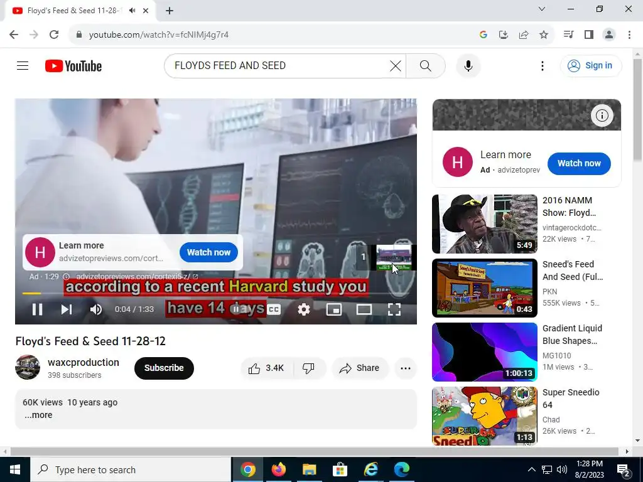This screenshot has height=482, width=643.
Task: Enable theater mode
Action: point(364,309)
